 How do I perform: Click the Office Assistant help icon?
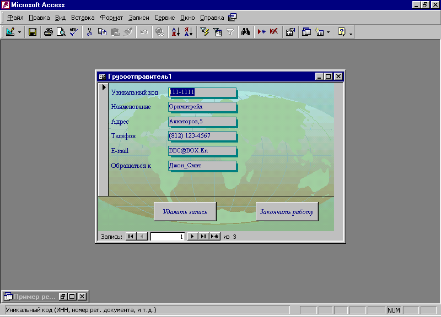point(341,32)
